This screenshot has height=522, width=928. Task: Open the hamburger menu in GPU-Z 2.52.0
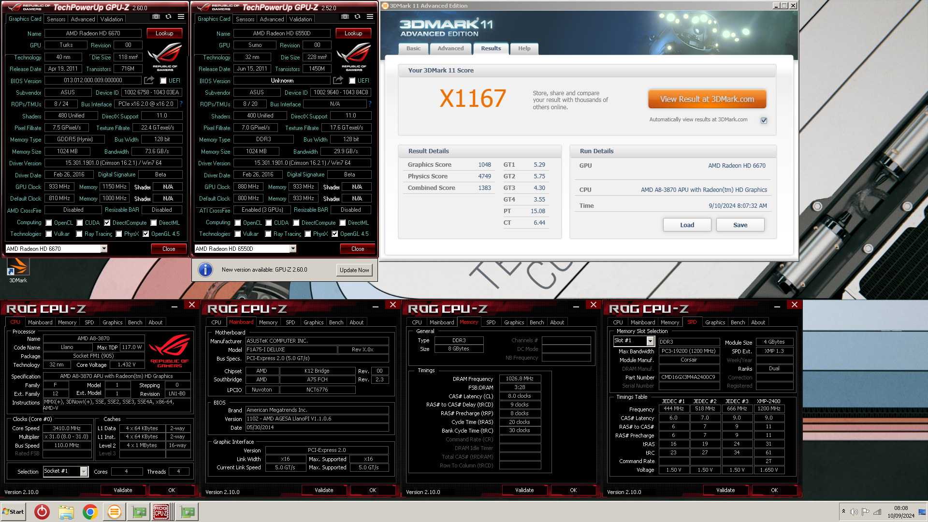pyautogui.click(x=370, y=17)
